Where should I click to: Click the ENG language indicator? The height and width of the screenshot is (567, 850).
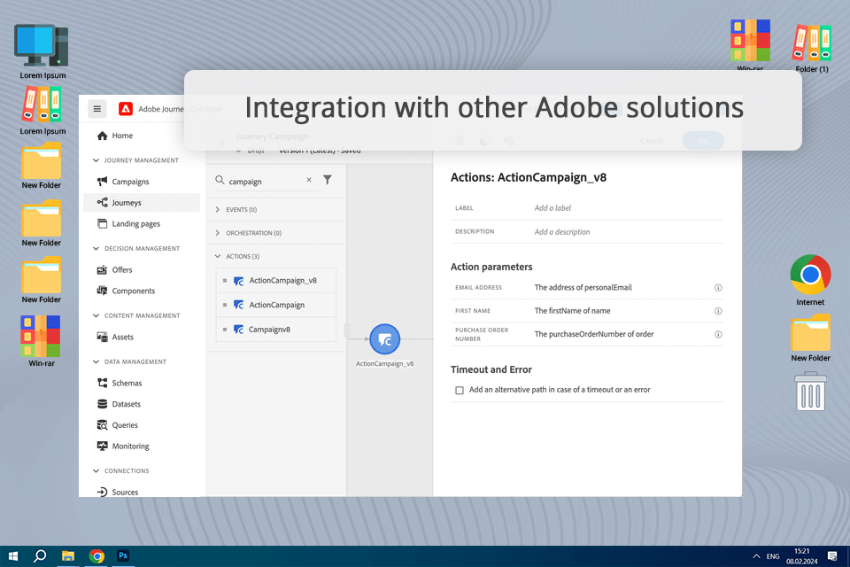coord(773,556)
